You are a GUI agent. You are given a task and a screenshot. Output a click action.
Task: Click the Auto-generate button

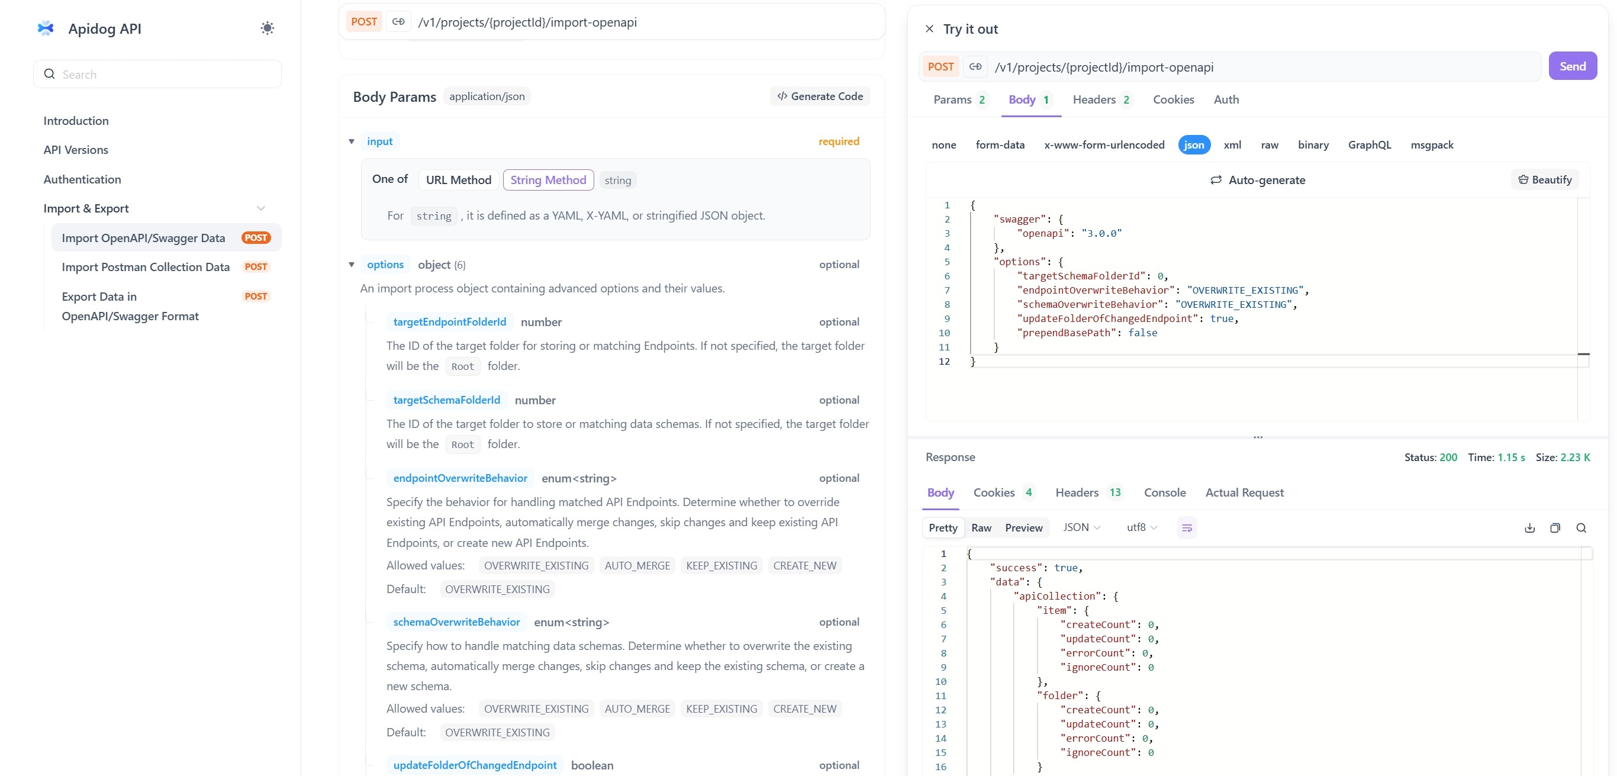(x=1258, y=180)
